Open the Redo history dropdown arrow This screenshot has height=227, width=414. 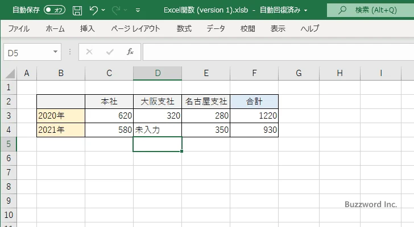(126, 10)
